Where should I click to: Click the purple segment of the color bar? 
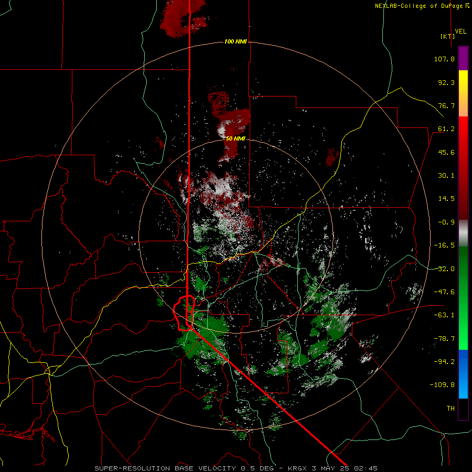[463, 58]
